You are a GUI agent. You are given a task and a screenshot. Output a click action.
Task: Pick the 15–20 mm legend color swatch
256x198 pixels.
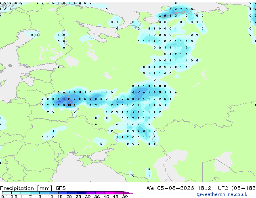click(63, 193)
